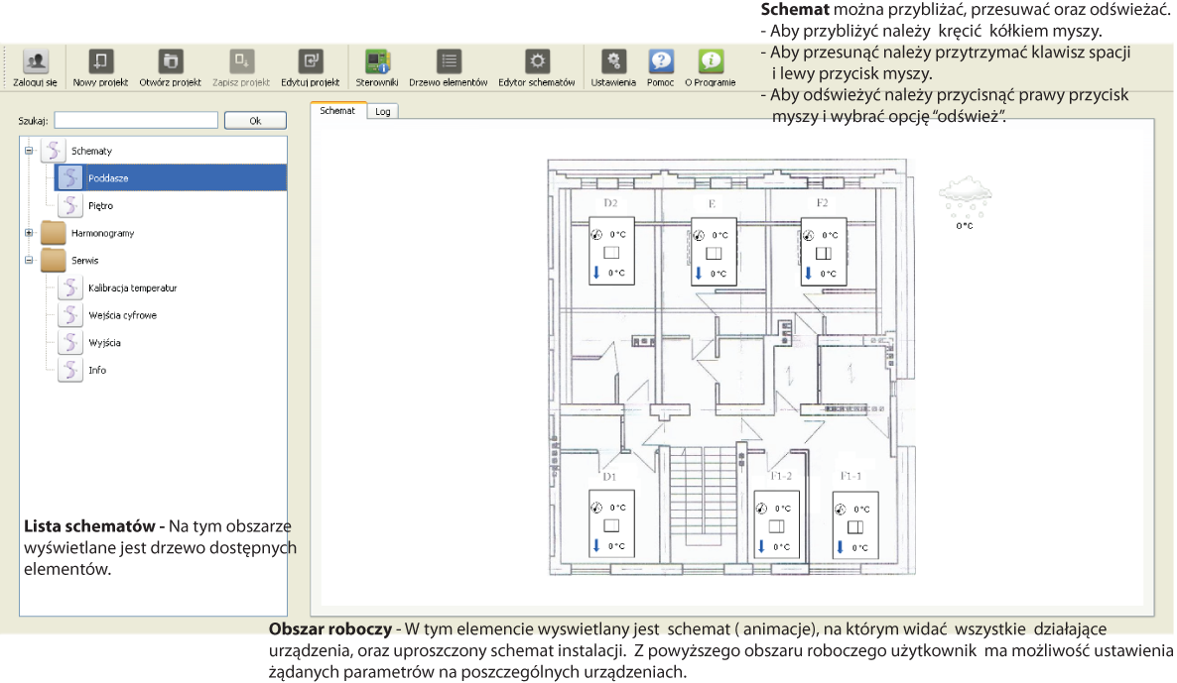Click the Zaloguj się login icon

(x=36, y=60)
